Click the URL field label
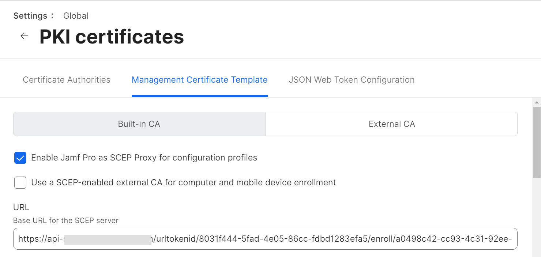The height and width of the screenshot is (257, 541). (21, 207)
